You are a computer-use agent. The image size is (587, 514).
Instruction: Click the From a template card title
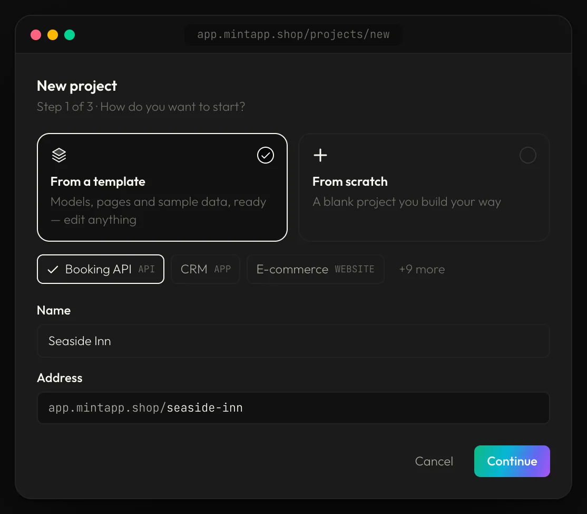[97, 182]
